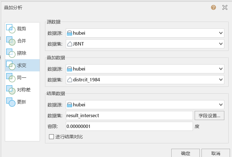Pick the 擦除 erase overlay icon
Image resolution: width=232 pixels, height=157 pixels.
[x=11, y=53]
